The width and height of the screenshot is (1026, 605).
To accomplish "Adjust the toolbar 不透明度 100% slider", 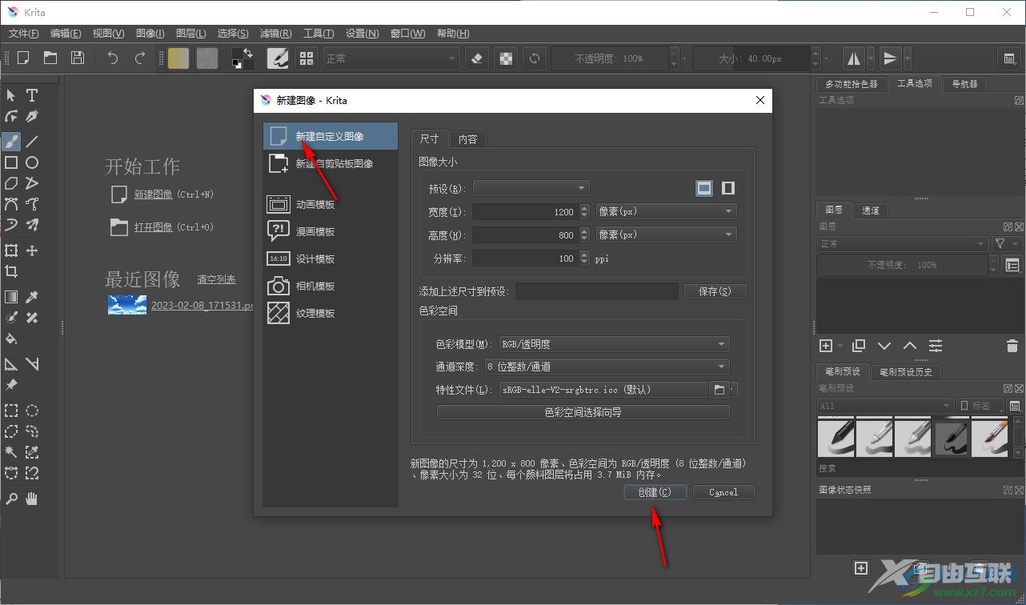I will [610, 58].
